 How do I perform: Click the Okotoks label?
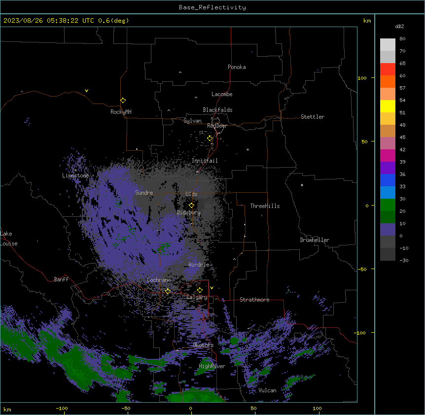pos(203,345)
